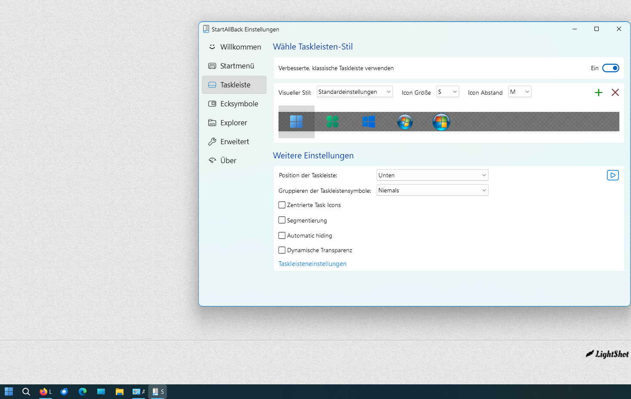Click Weitere Einstellungen heading
The height and width of the screenshot is (399, 631).
(x=313, y=155)
